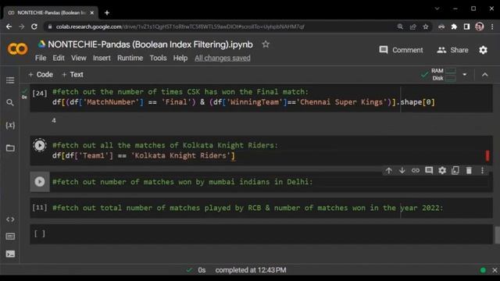Image resolution: width=500 pixels, height=281 pixels.
Task: Click the RAM Disk usage indicator
Action: click(x=444, y=75)
